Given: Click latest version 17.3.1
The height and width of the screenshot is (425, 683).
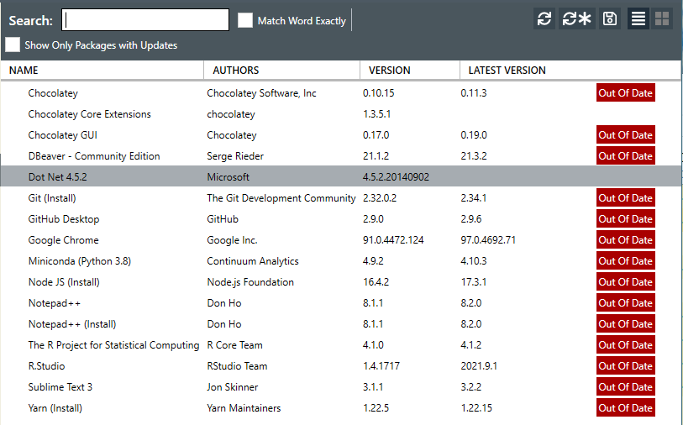Looking at the screenshot, I should (x=474, y=282).
